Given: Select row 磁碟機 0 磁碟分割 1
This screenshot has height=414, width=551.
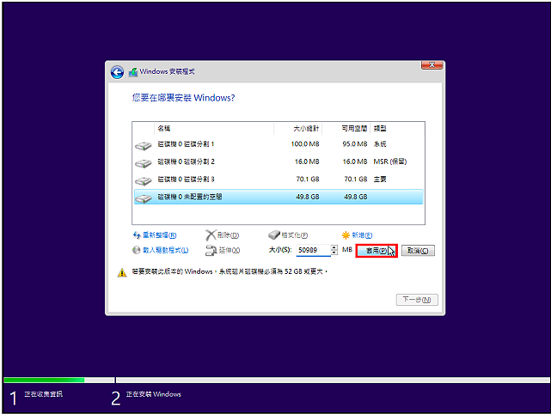Looking at the screenshot, I should point(279,144).
